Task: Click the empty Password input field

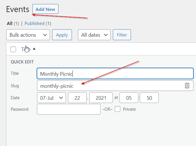Action: point(69,109)
